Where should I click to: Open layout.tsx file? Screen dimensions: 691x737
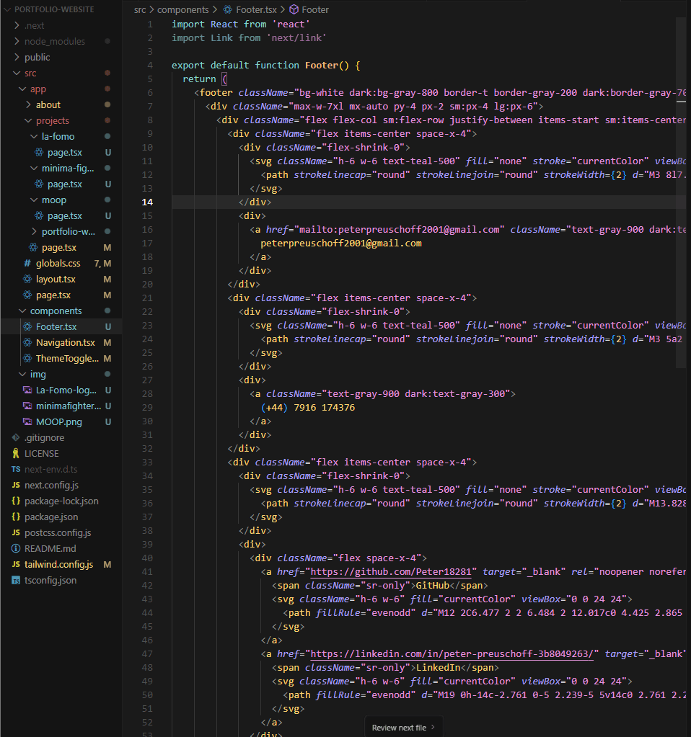point(56,280)
